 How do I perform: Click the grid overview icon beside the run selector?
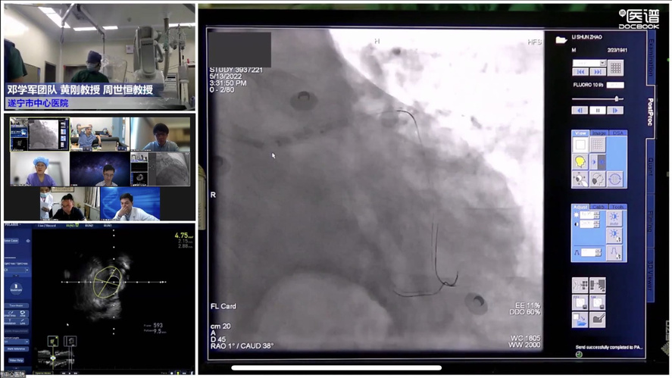click(x=616, y=68)
